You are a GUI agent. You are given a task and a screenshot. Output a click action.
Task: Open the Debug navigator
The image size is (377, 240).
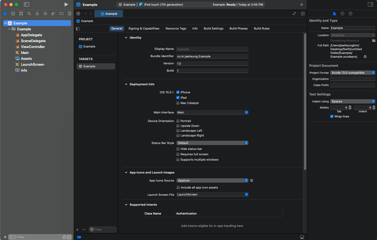click(53, 13)
